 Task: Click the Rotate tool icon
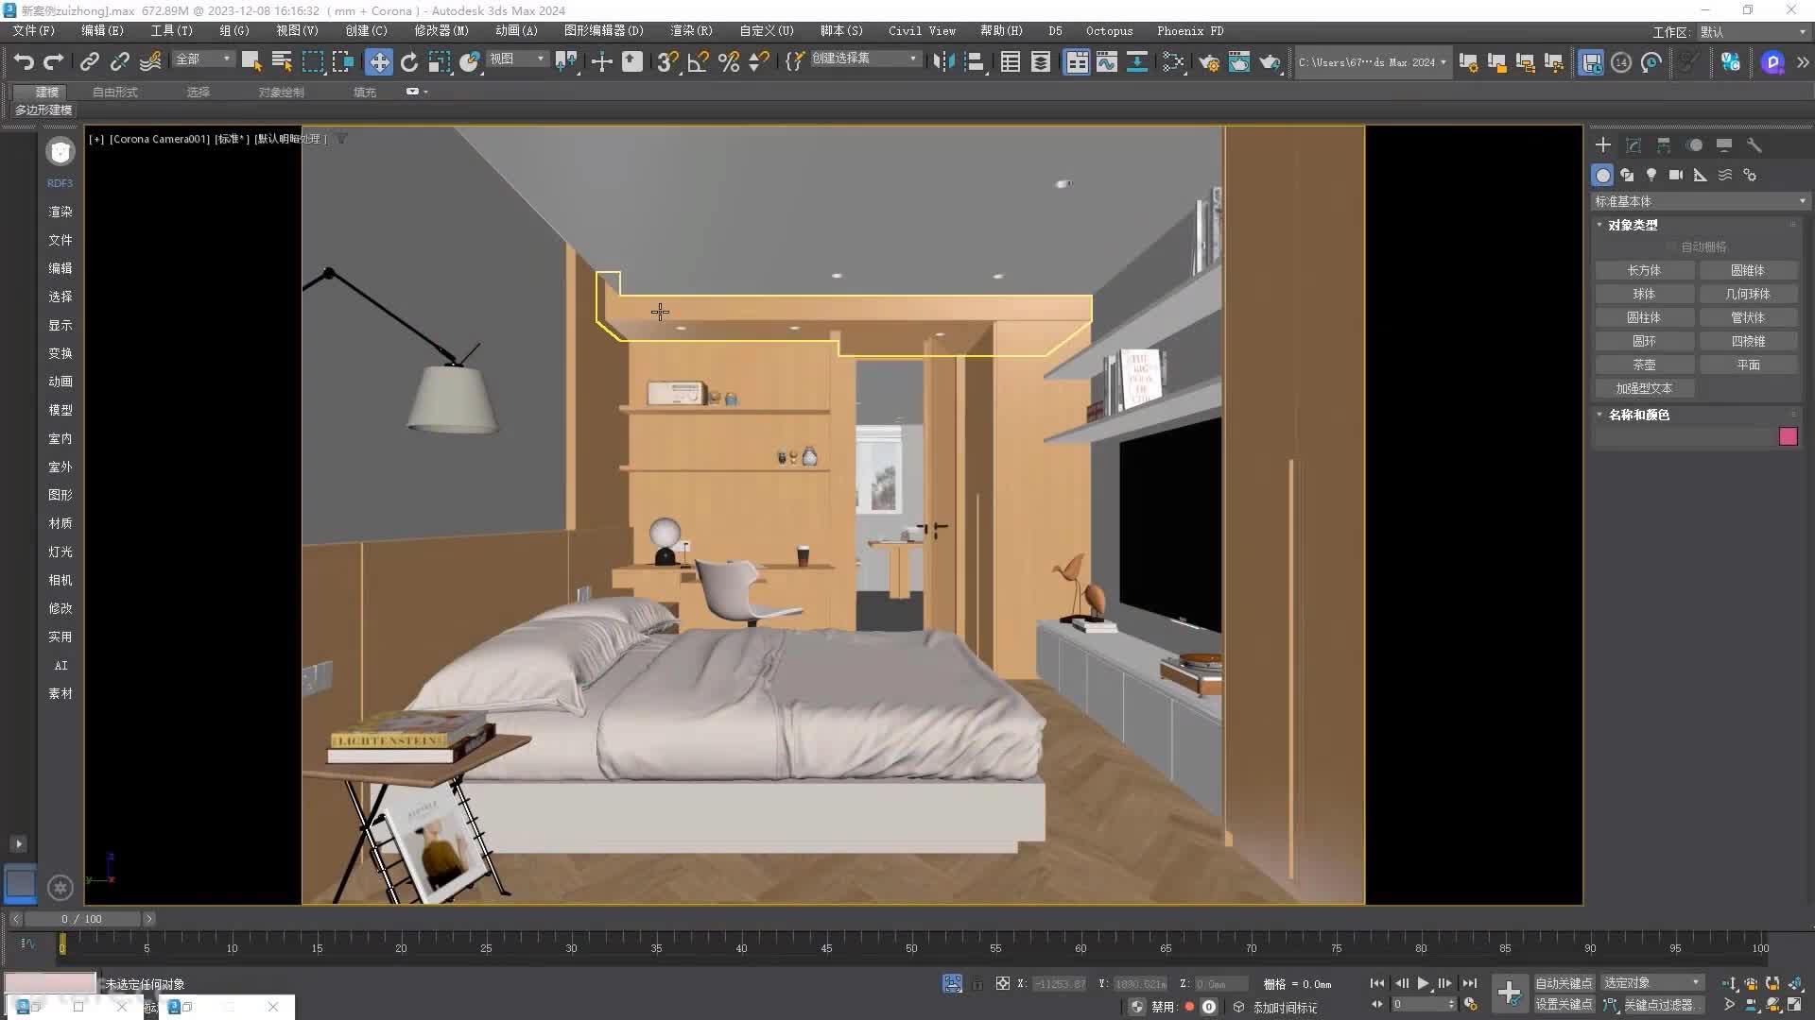[409, 62]
